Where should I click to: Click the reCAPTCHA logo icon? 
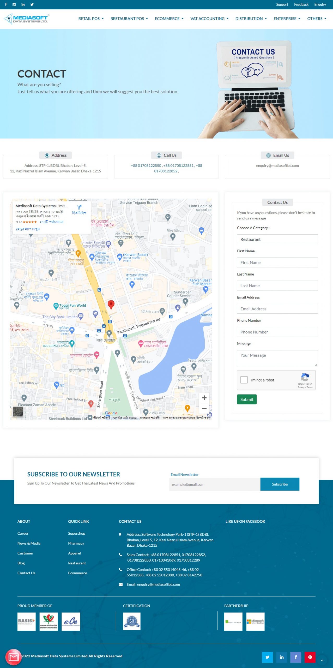pyautogui.click(x=305, y=377)
